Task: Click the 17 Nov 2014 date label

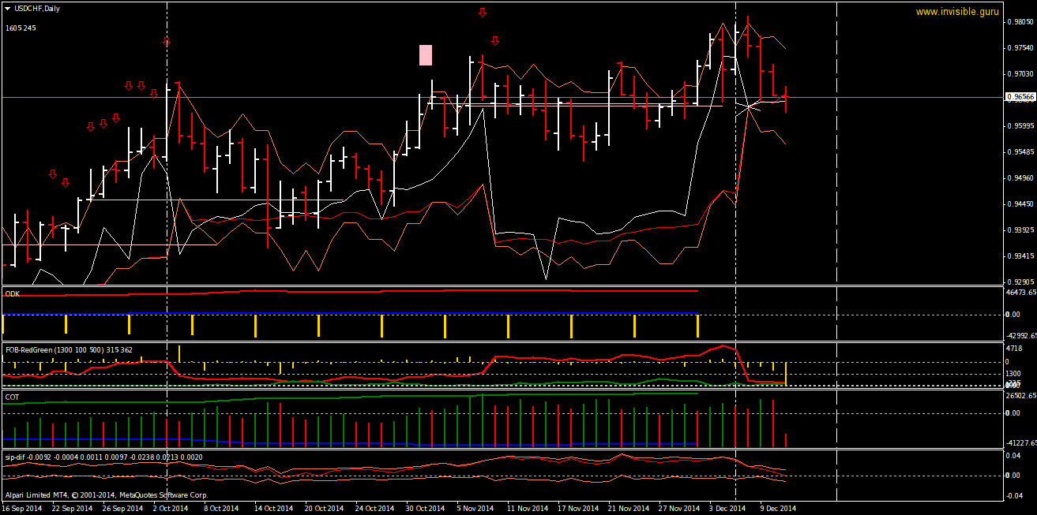Action: tap(578, 509)
